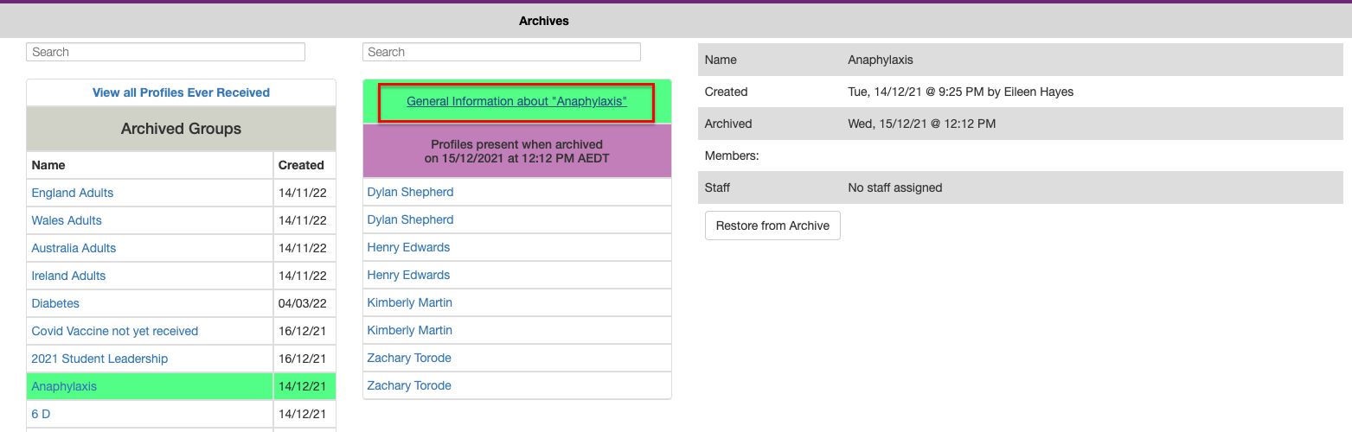Open View all Profiles Ever Received
Viewport: 1352px width, 432px height.
pos(181,92)
